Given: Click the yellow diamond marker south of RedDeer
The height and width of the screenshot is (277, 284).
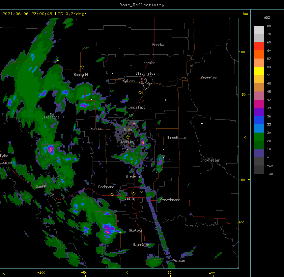Looking at the screenshot, I should 140,92.
